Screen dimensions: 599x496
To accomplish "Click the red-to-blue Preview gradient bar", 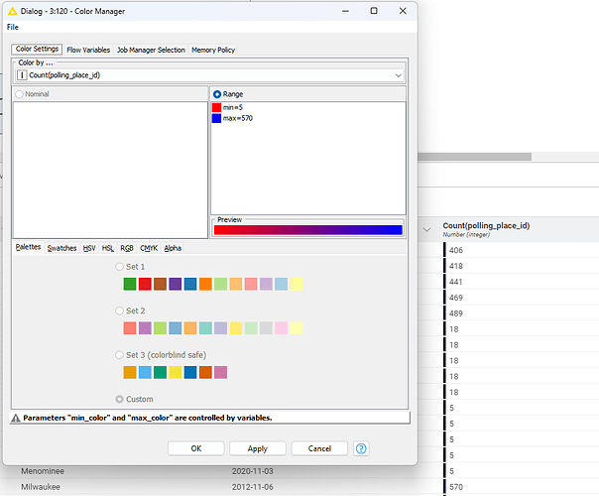I will tap(307, 230).
